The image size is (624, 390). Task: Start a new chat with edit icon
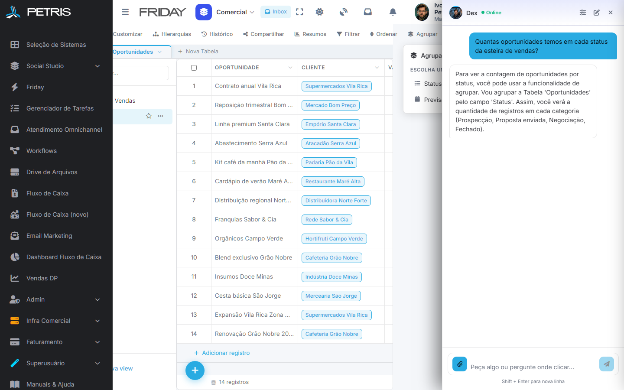coord(597,13)
